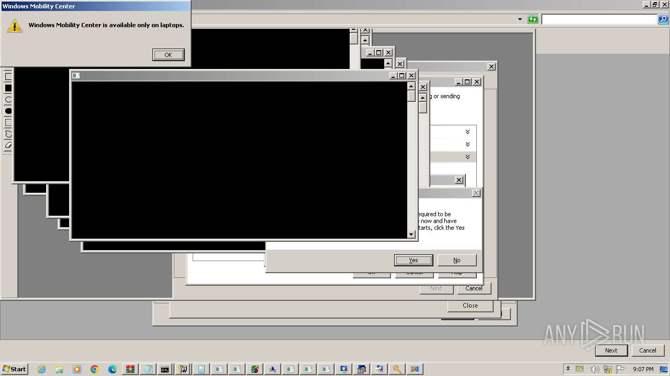
Task: Open WinRAR taskbar icon
Action: (x=130, y=369)
